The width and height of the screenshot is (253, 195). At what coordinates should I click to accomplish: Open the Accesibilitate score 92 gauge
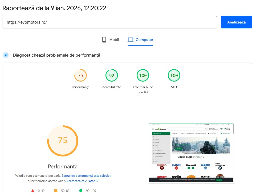pyautogui.click(x=112, y=76)
